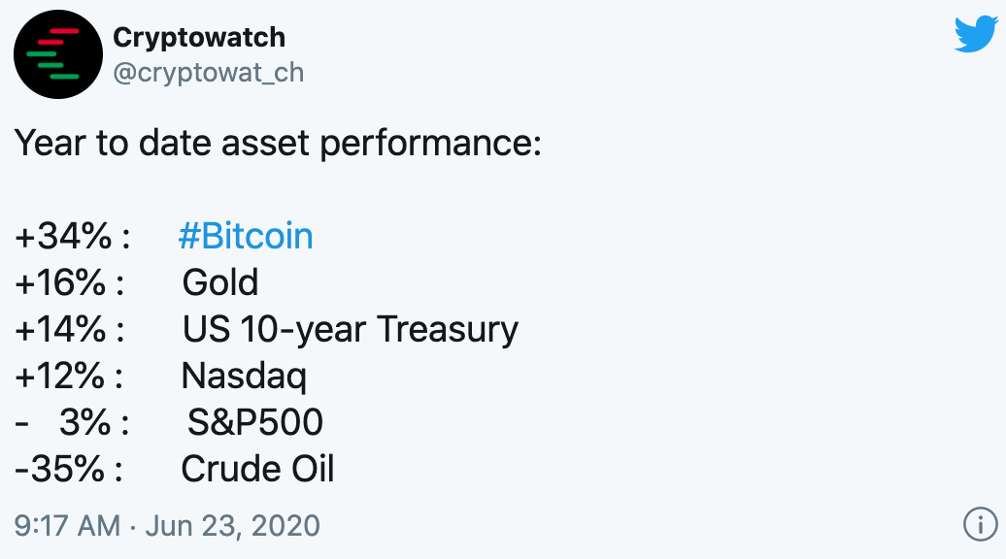
Task: Click the Nasdaq text
Action: [244, 377]
